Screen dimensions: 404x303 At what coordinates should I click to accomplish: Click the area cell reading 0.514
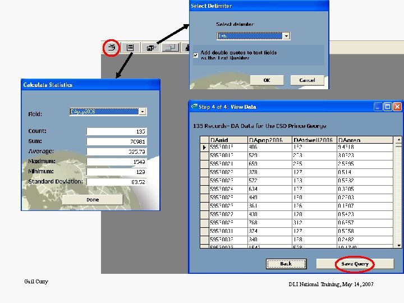365,172
